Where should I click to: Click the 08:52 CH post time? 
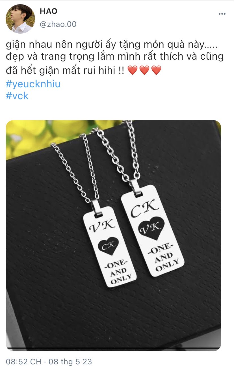coord(23,362)
